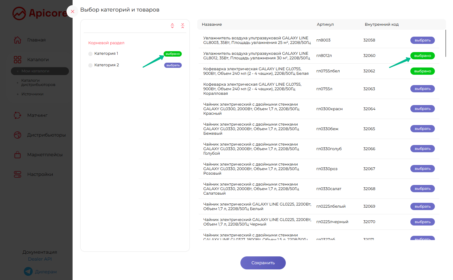Click the GL8012 humidifier product name
Screen dimensions: 453x280
257,56
